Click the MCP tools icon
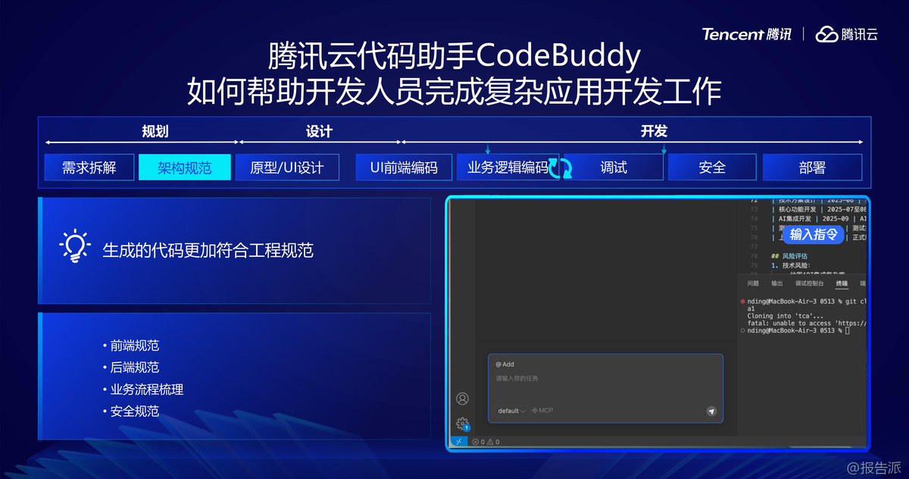Image resolution: width=909 pixels, height=479 pixels. point(542,411)
